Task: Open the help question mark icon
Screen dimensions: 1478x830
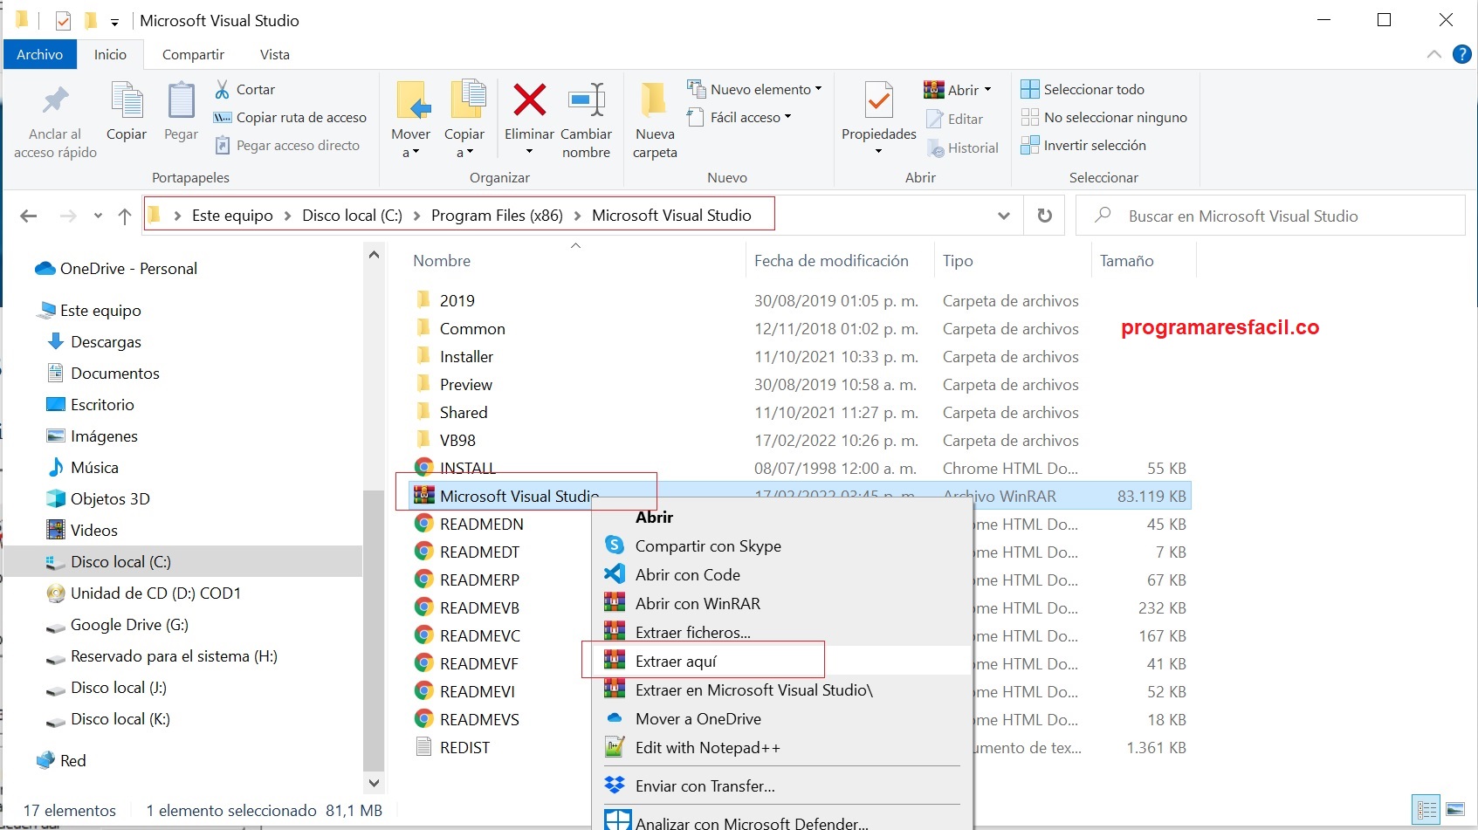Action: click(1461, 54)
